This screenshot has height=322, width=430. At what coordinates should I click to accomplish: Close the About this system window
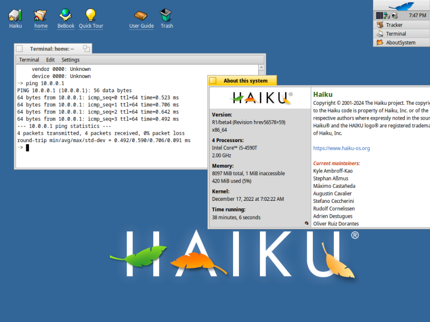click(213, 81)
